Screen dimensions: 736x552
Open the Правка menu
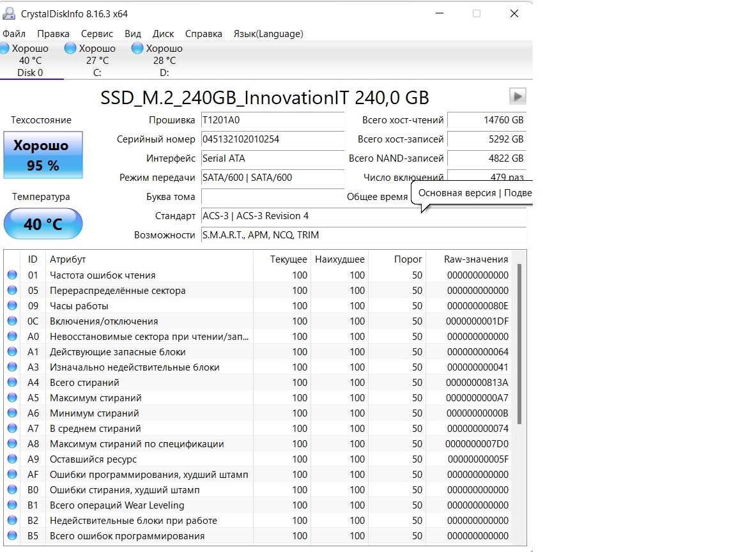pyautogui.click(x=53, y=34)
